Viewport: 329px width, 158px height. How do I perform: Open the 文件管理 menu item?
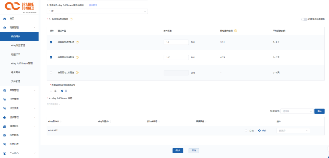[x=19, y=81]
